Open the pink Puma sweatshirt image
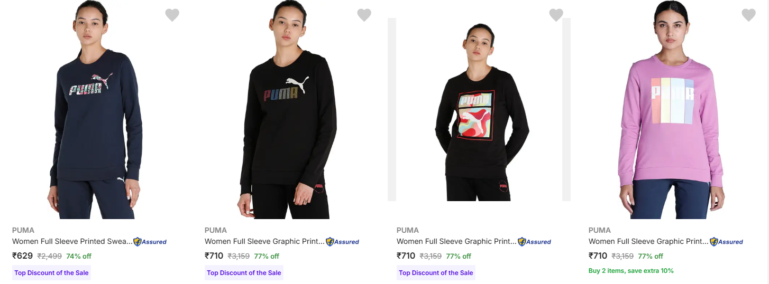This screenshot has width=769, height=284. [x=671, y=109]
